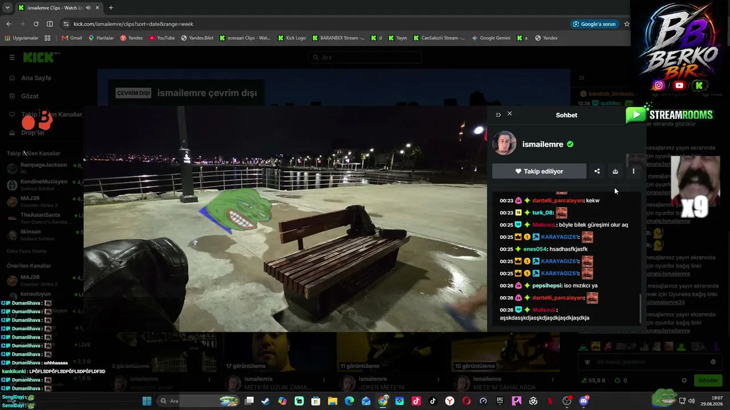Open Yandex Browser from the taskbar

pos(449,401)
